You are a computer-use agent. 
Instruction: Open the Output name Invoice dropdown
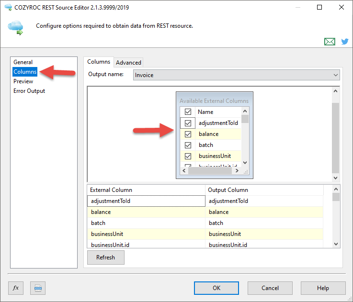pyautogui.click(x=237, y=75)
